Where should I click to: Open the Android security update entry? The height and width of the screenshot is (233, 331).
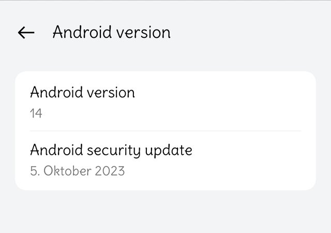click(x=165, y=161)
